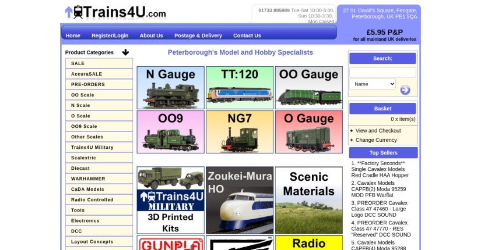Collapse Product Categories with down arrow
Viewport: 481px width, 250px height.
click(x=125, y=52)
